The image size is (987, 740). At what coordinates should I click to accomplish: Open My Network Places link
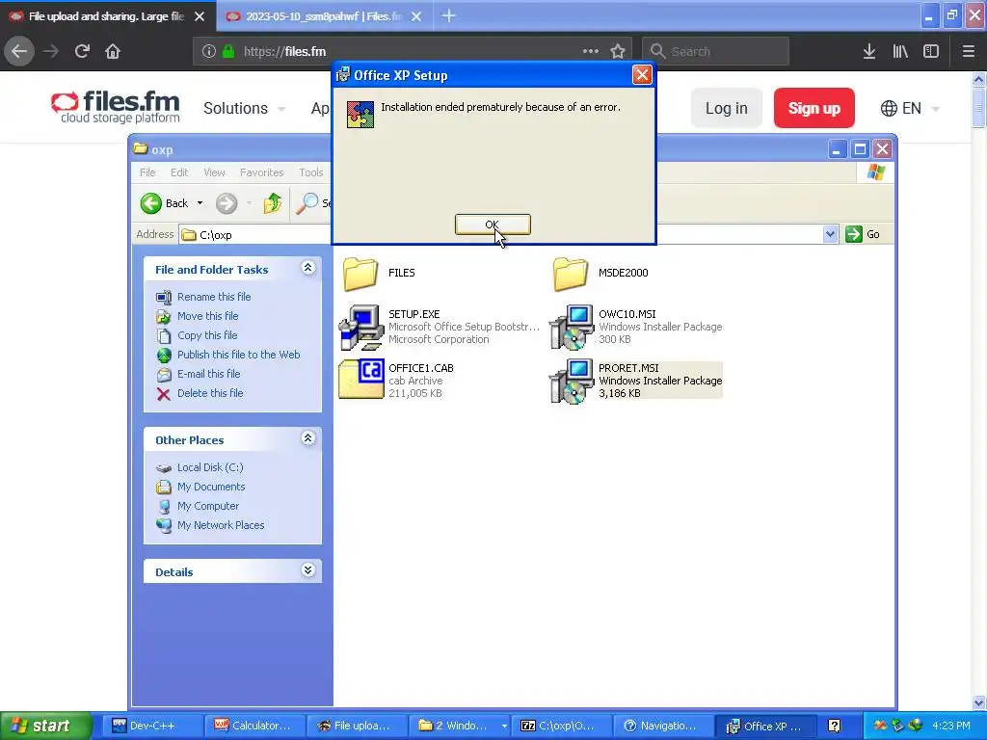tap(221, 525)
